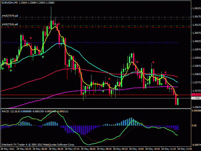This screenshot has width=201, height=151.
Task: Click the 1.26075 price axis label
Action: [x=196, y=33]
